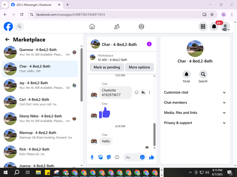Open the Facebook menu grid icon
Viewport: 237px width, 177px height.
click(203, 26)
